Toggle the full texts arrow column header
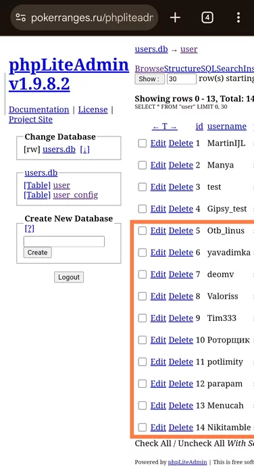Screen dimensions: 254x473 coord(164,126)
